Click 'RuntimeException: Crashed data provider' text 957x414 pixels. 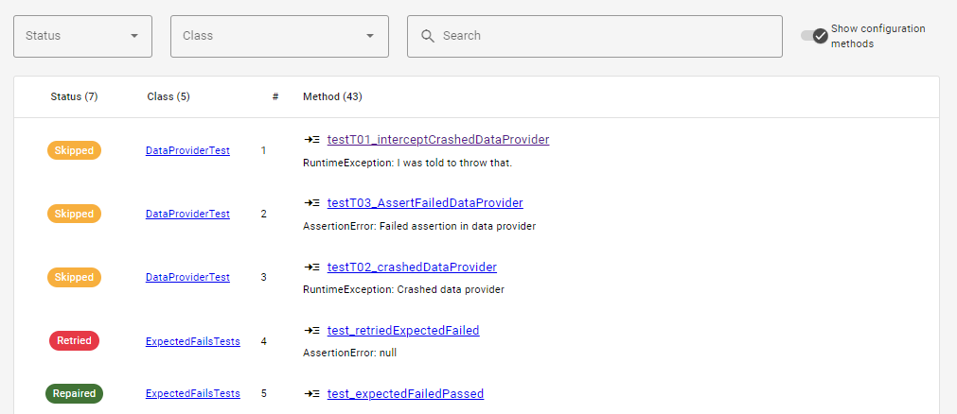(x=403, y=289)
